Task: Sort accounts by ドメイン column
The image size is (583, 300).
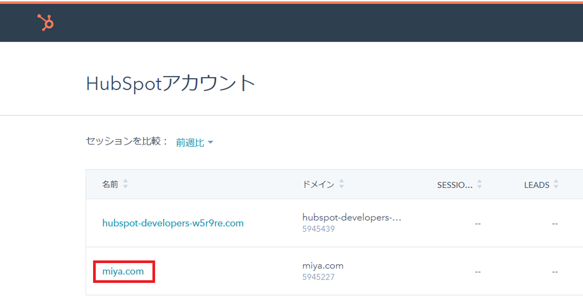Action: [341, 183]
